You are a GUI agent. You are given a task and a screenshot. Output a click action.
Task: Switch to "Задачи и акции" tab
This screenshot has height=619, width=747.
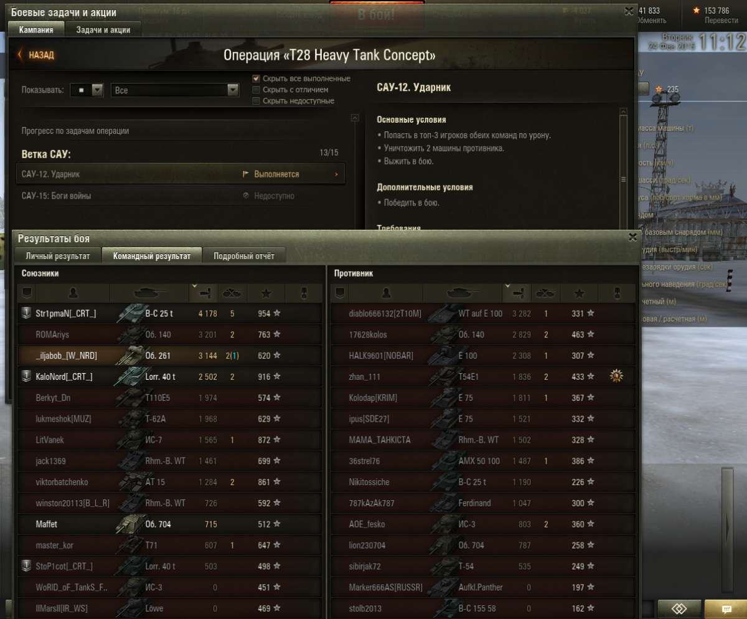103,29
